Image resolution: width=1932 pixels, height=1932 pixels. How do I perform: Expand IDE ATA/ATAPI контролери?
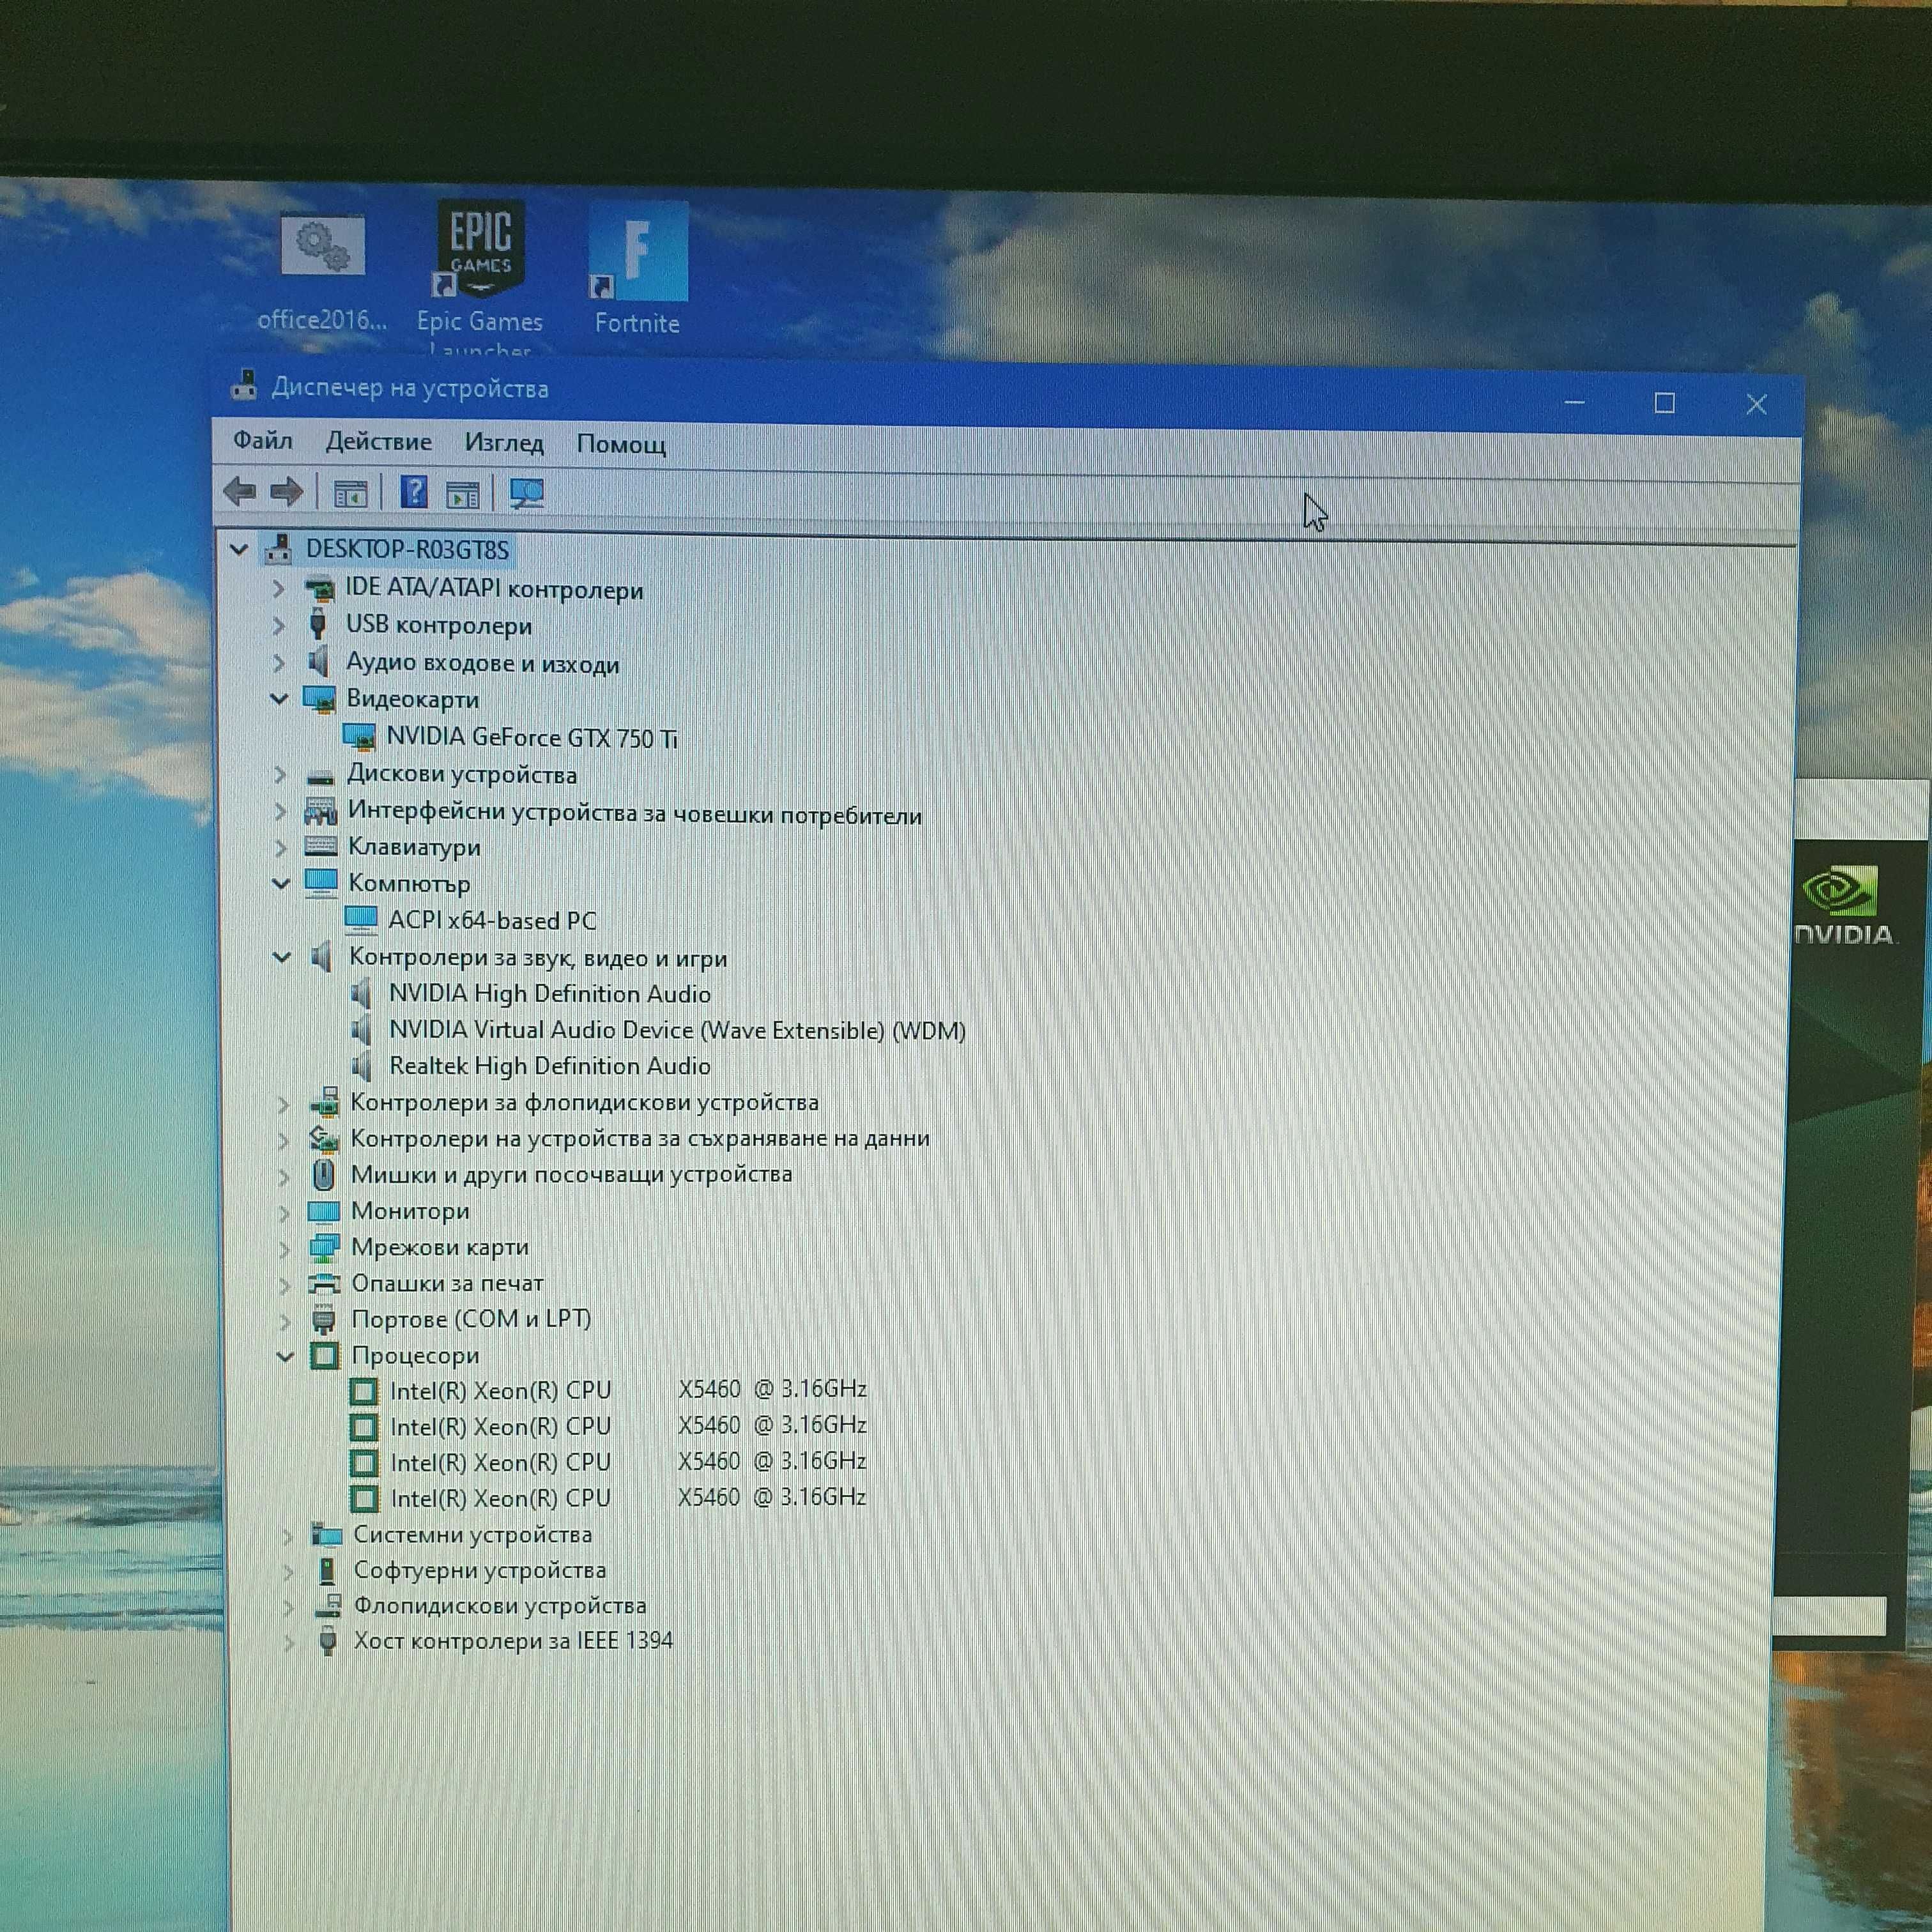279,588
